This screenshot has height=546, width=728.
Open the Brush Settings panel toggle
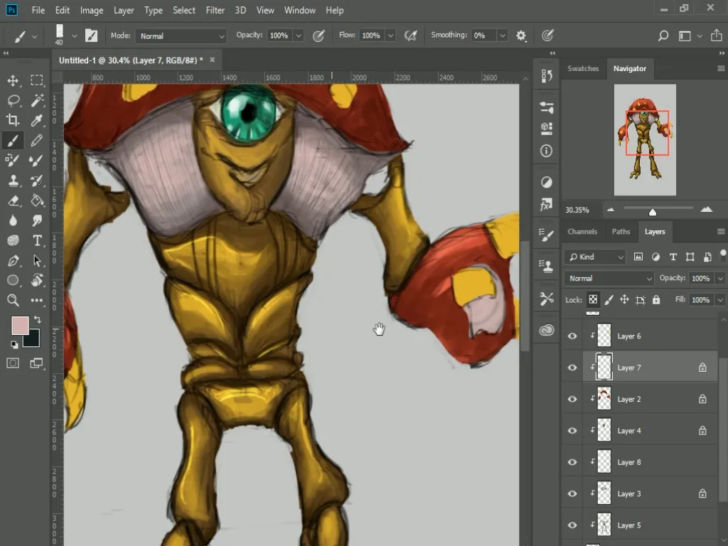tap(91, 36)
